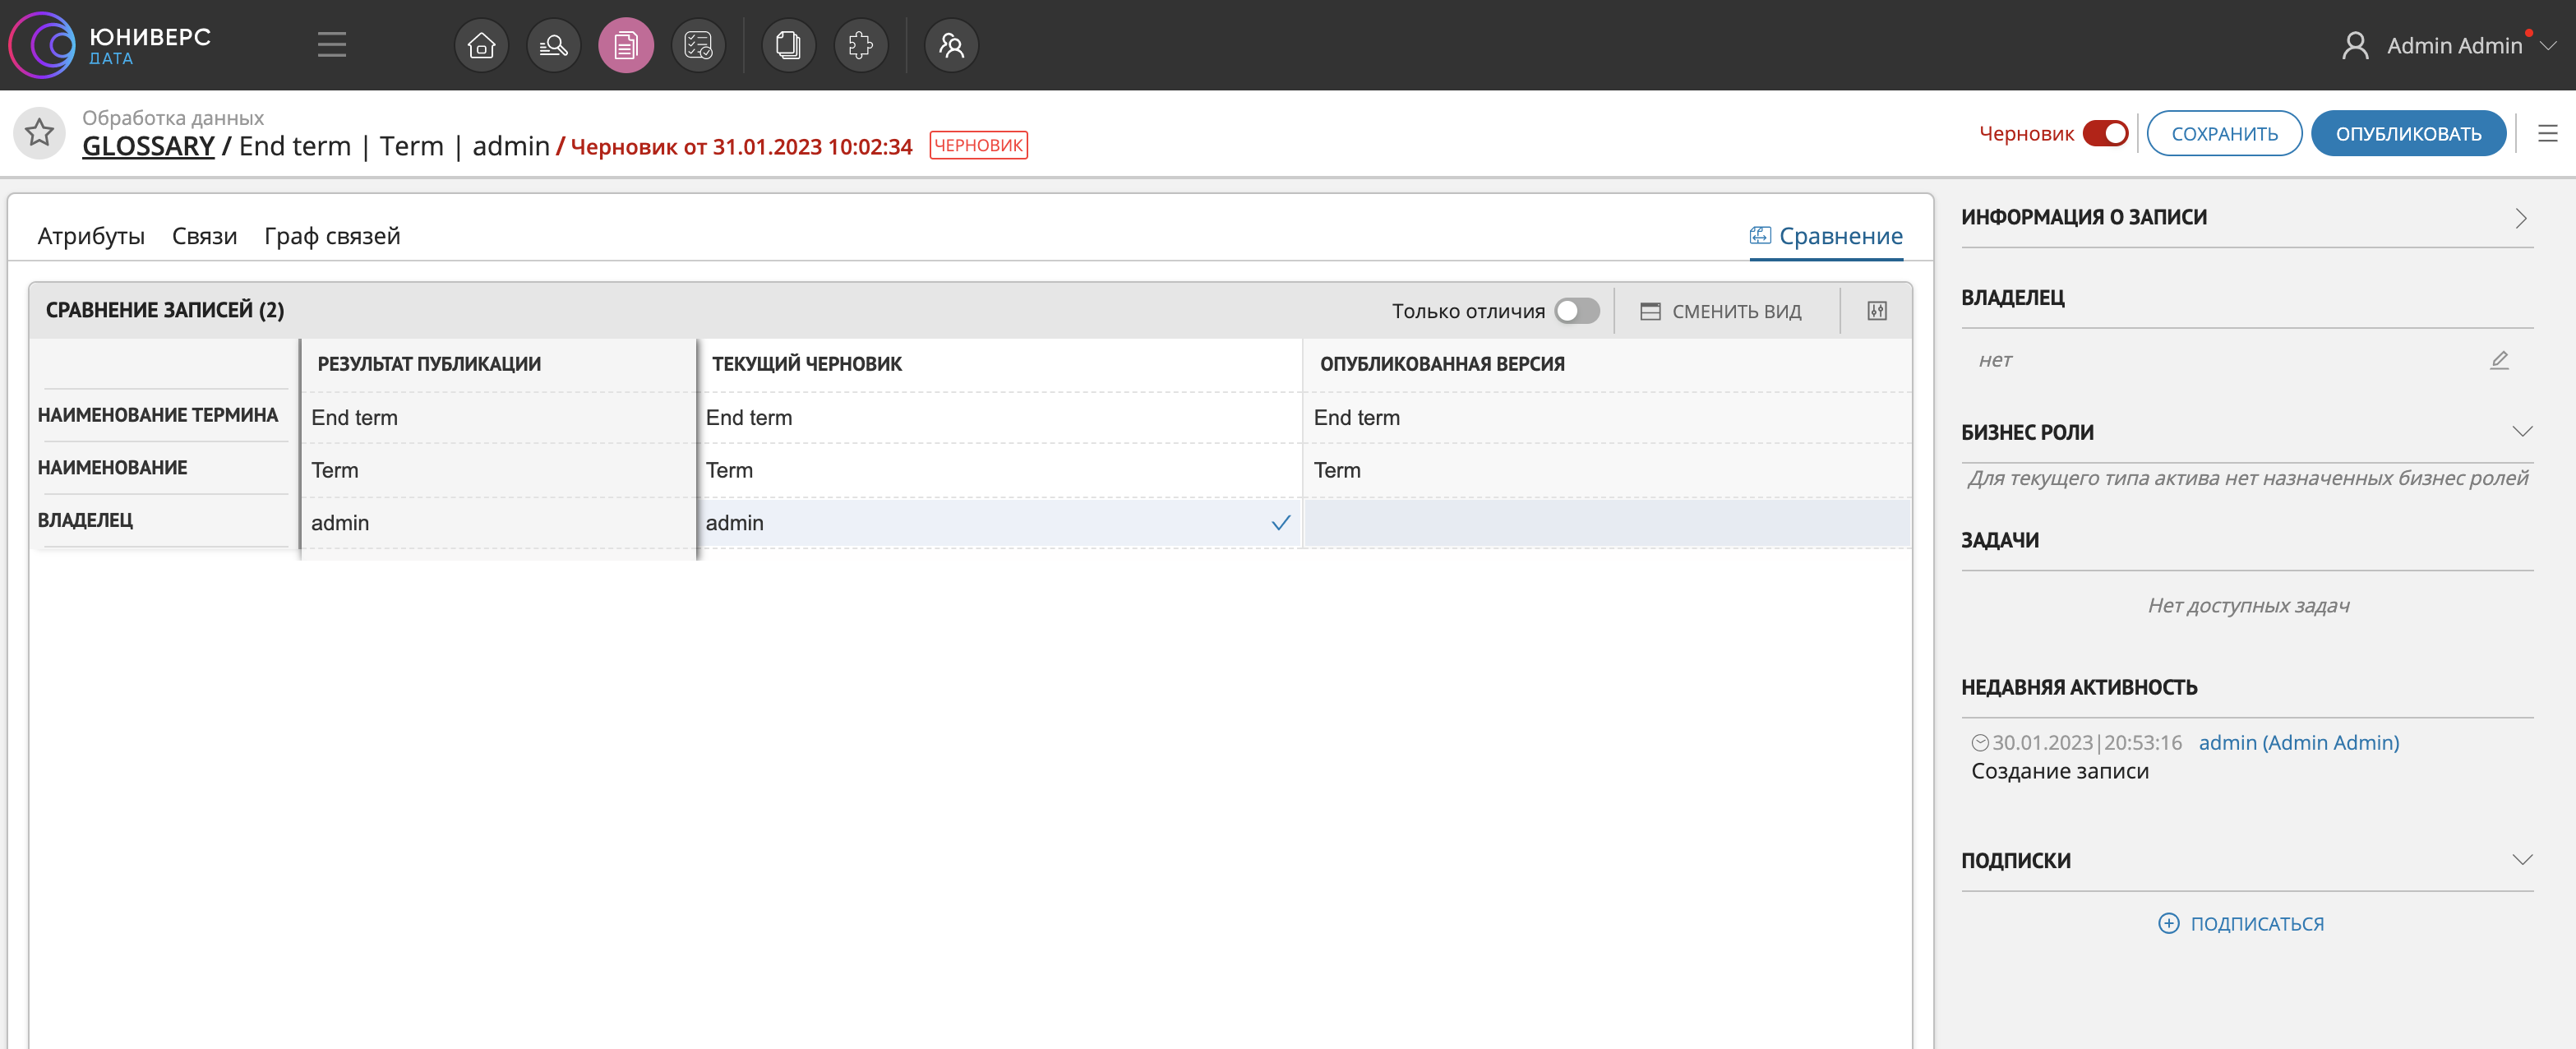
Task: Open the comparison column settings icon
Action: tap(1877, 311)
